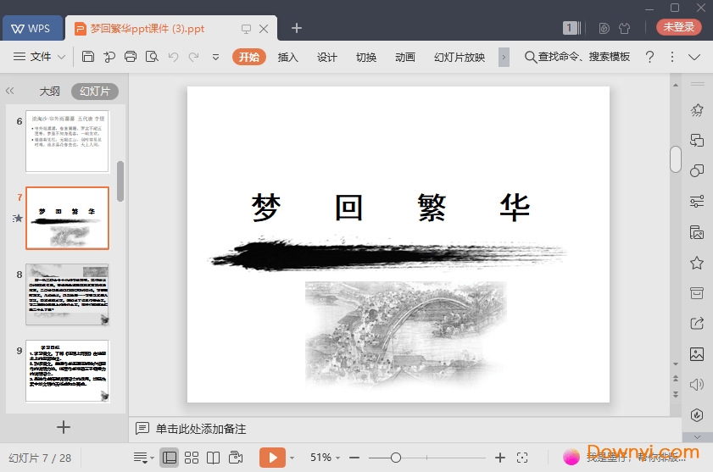Click the presenter tools icon in status bar
This screenshot has width=713, height=472.
click(x=236, y=457)
